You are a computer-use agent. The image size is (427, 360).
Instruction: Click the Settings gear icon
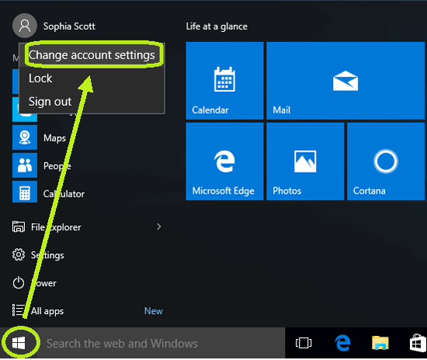click(x=19, y=255)
